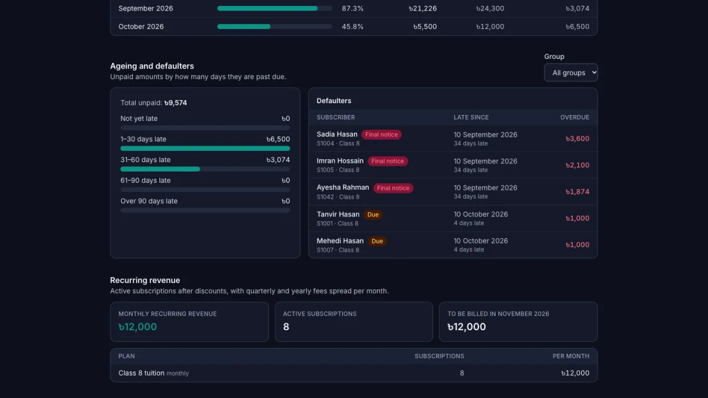Click the ৳24,300 amount for September

click(x=490, y=9)
